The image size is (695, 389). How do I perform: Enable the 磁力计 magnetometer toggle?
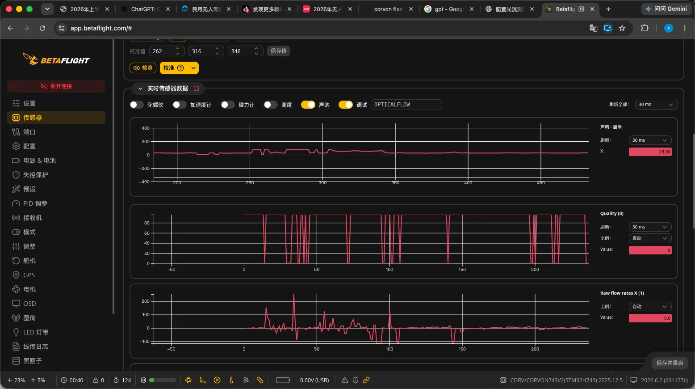click(228, 105)
